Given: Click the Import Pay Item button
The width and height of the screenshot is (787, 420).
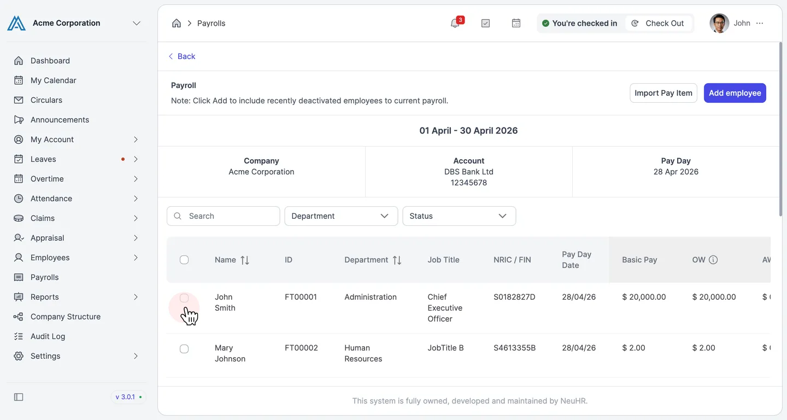Looking at the screenshot, I should click(663, 93).
